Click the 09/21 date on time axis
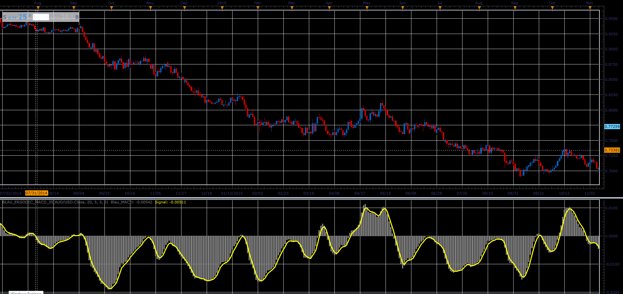 click(538, 193)
